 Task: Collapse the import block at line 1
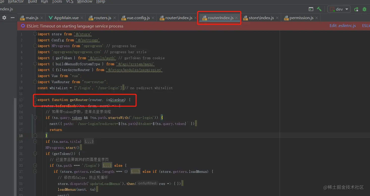tap(35, 34)
